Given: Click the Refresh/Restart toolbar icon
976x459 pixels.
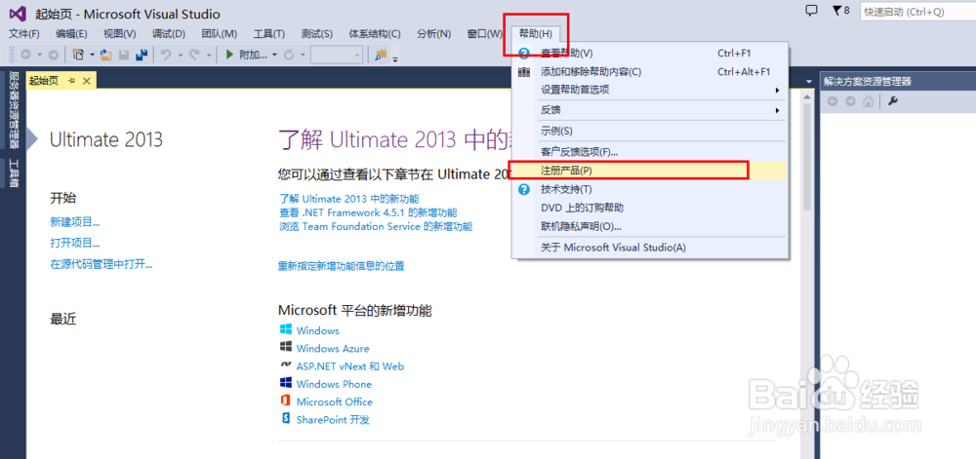Looking at the screenshot, I should pyautogui.click(x=289, y=56).
